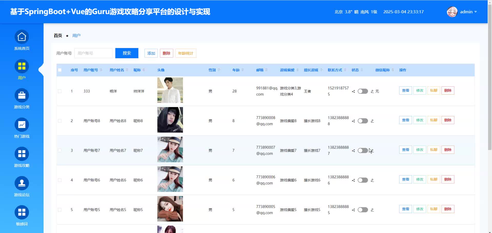Open the 游戏论坛 sidebar icon
492x233 pixels.
22,183
